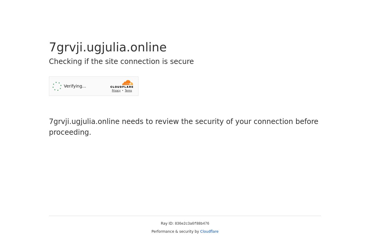
Task: Click the 'ugjulia.online' part of the title
Action: (127, 47)
